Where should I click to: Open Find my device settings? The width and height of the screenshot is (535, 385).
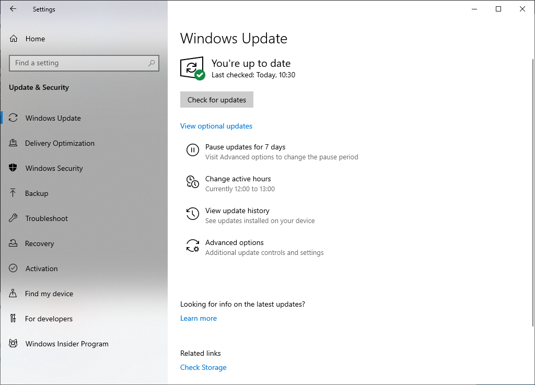(84, 294)
